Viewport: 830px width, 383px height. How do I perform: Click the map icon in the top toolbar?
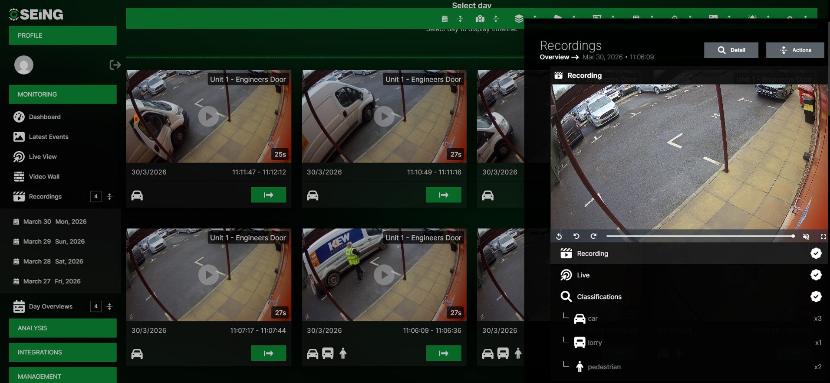click(480, 19)
